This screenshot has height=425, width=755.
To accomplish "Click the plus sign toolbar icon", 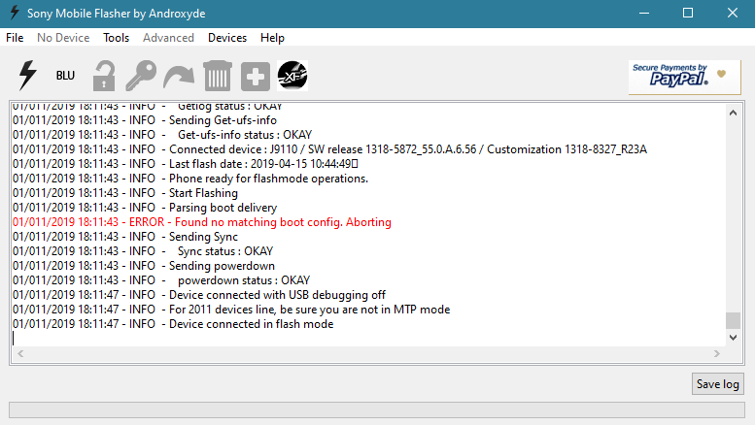I will tap(256, 76).
